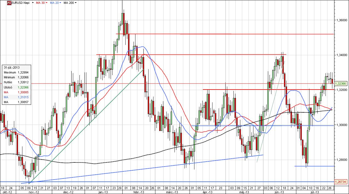Click the márc.-13 month label
349x194 pixels.
click(x=173, y=192)
